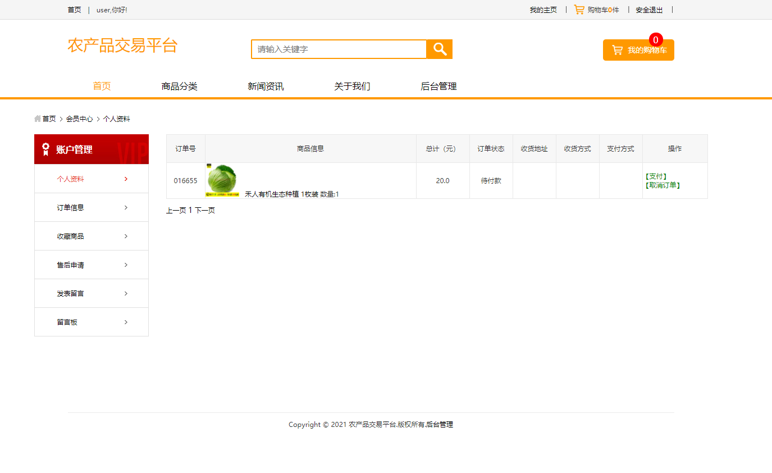This screenshot has width=772, height=473.
Task: Click the 请输入关键字 search field
Action: click(337, 49)
